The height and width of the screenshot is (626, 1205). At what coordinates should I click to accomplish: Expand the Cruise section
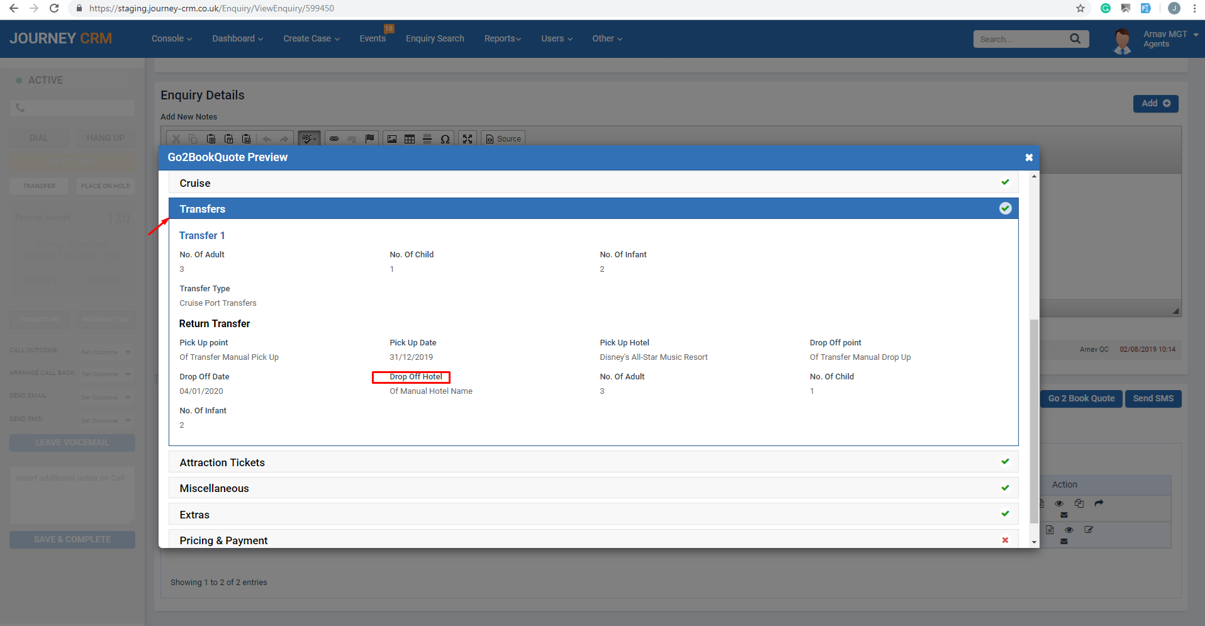[593, 183]
